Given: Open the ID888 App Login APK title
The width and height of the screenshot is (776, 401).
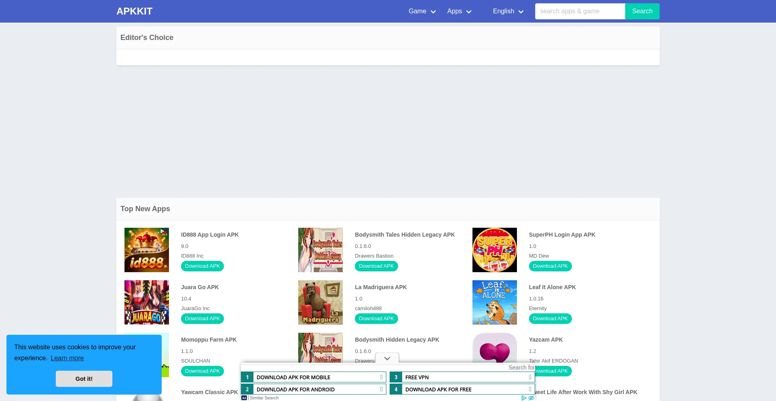Looking at the screenshot, I should tap(210, 235).
